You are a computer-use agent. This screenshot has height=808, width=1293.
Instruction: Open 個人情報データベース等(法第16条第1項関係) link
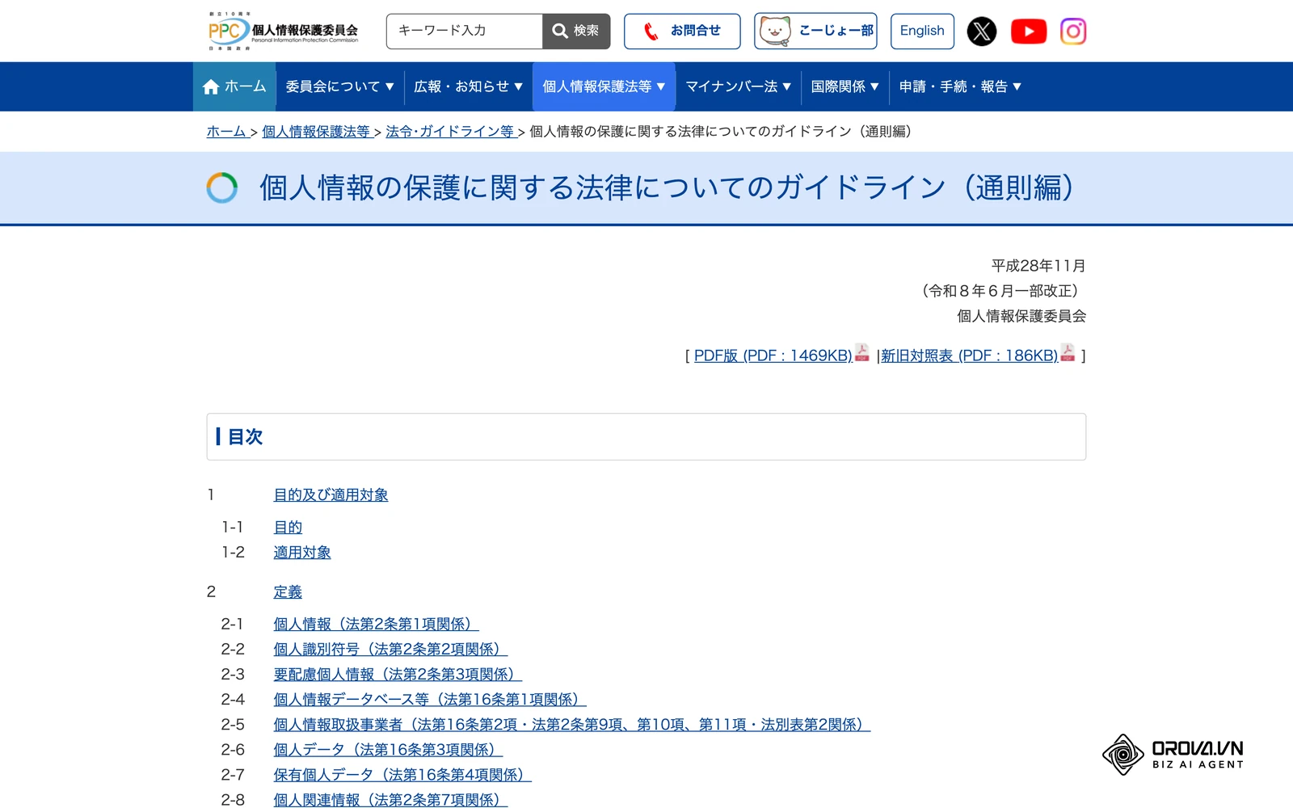click(x=430, y=699)
